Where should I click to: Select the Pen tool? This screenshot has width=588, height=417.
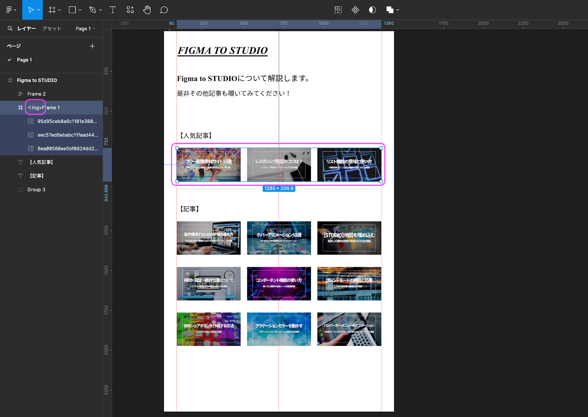coord(93,10)
